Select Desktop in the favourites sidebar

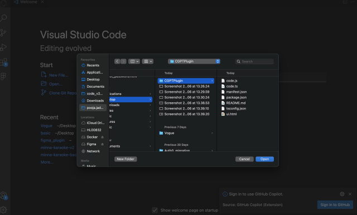tap(93, 79)
